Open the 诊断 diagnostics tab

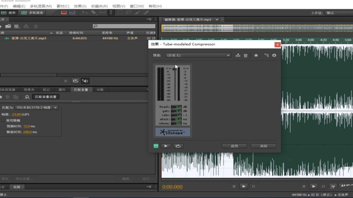(x=100, y=90)
